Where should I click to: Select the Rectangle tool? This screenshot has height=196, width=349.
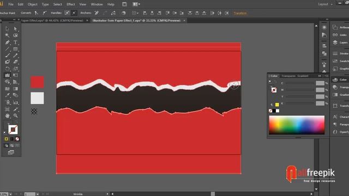15,49
